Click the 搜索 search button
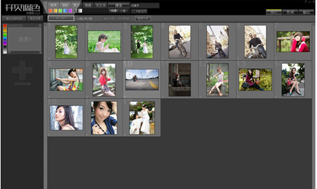Screen dimensions: 317x189 click(x=119, y=5)
